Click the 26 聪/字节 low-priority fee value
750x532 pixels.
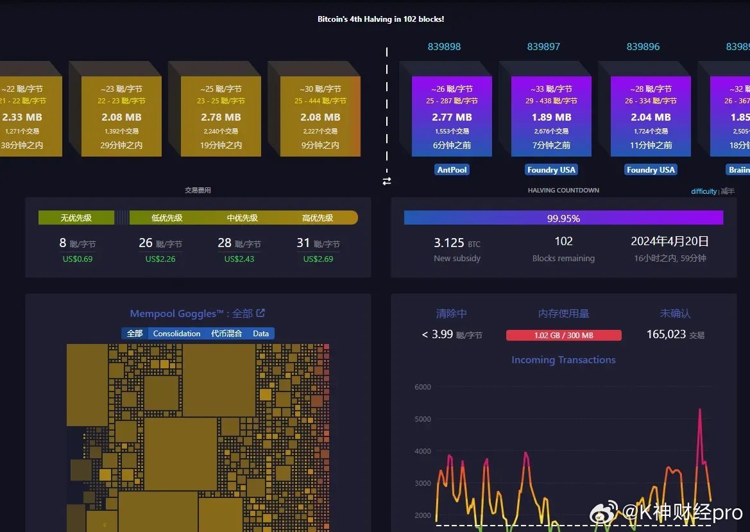point(160,243)
